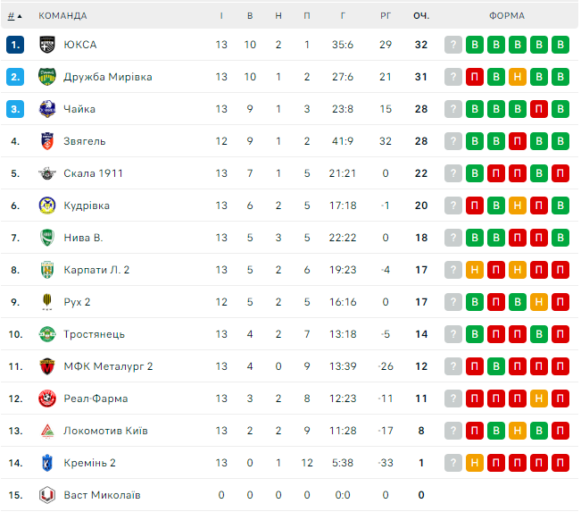Click the Реал Фарма team crest
581x512 pixels.
click(x=47, y=399)
